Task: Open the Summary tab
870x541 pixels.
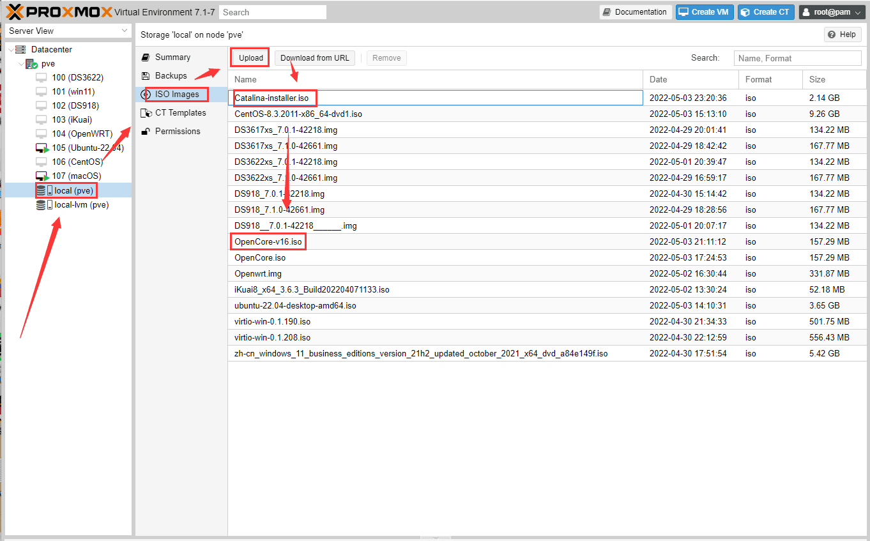Action: (181, 57)
